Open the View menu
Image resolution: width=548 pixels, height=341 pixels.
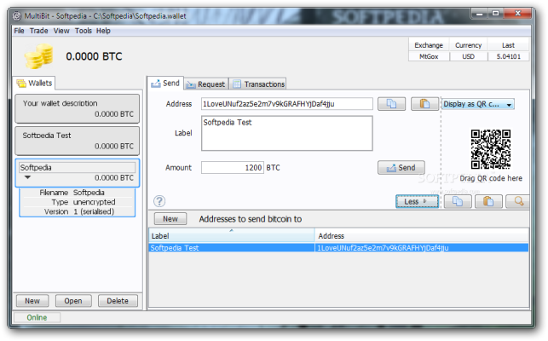click(61, 31)
